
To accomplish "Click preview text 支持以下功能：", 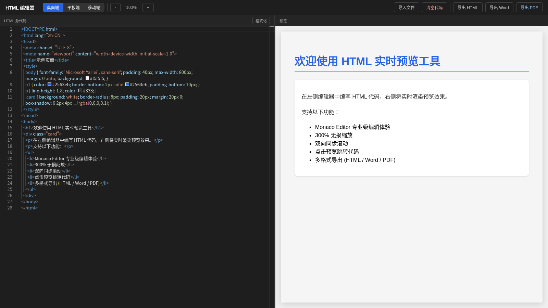I will [x=321, y=112].
